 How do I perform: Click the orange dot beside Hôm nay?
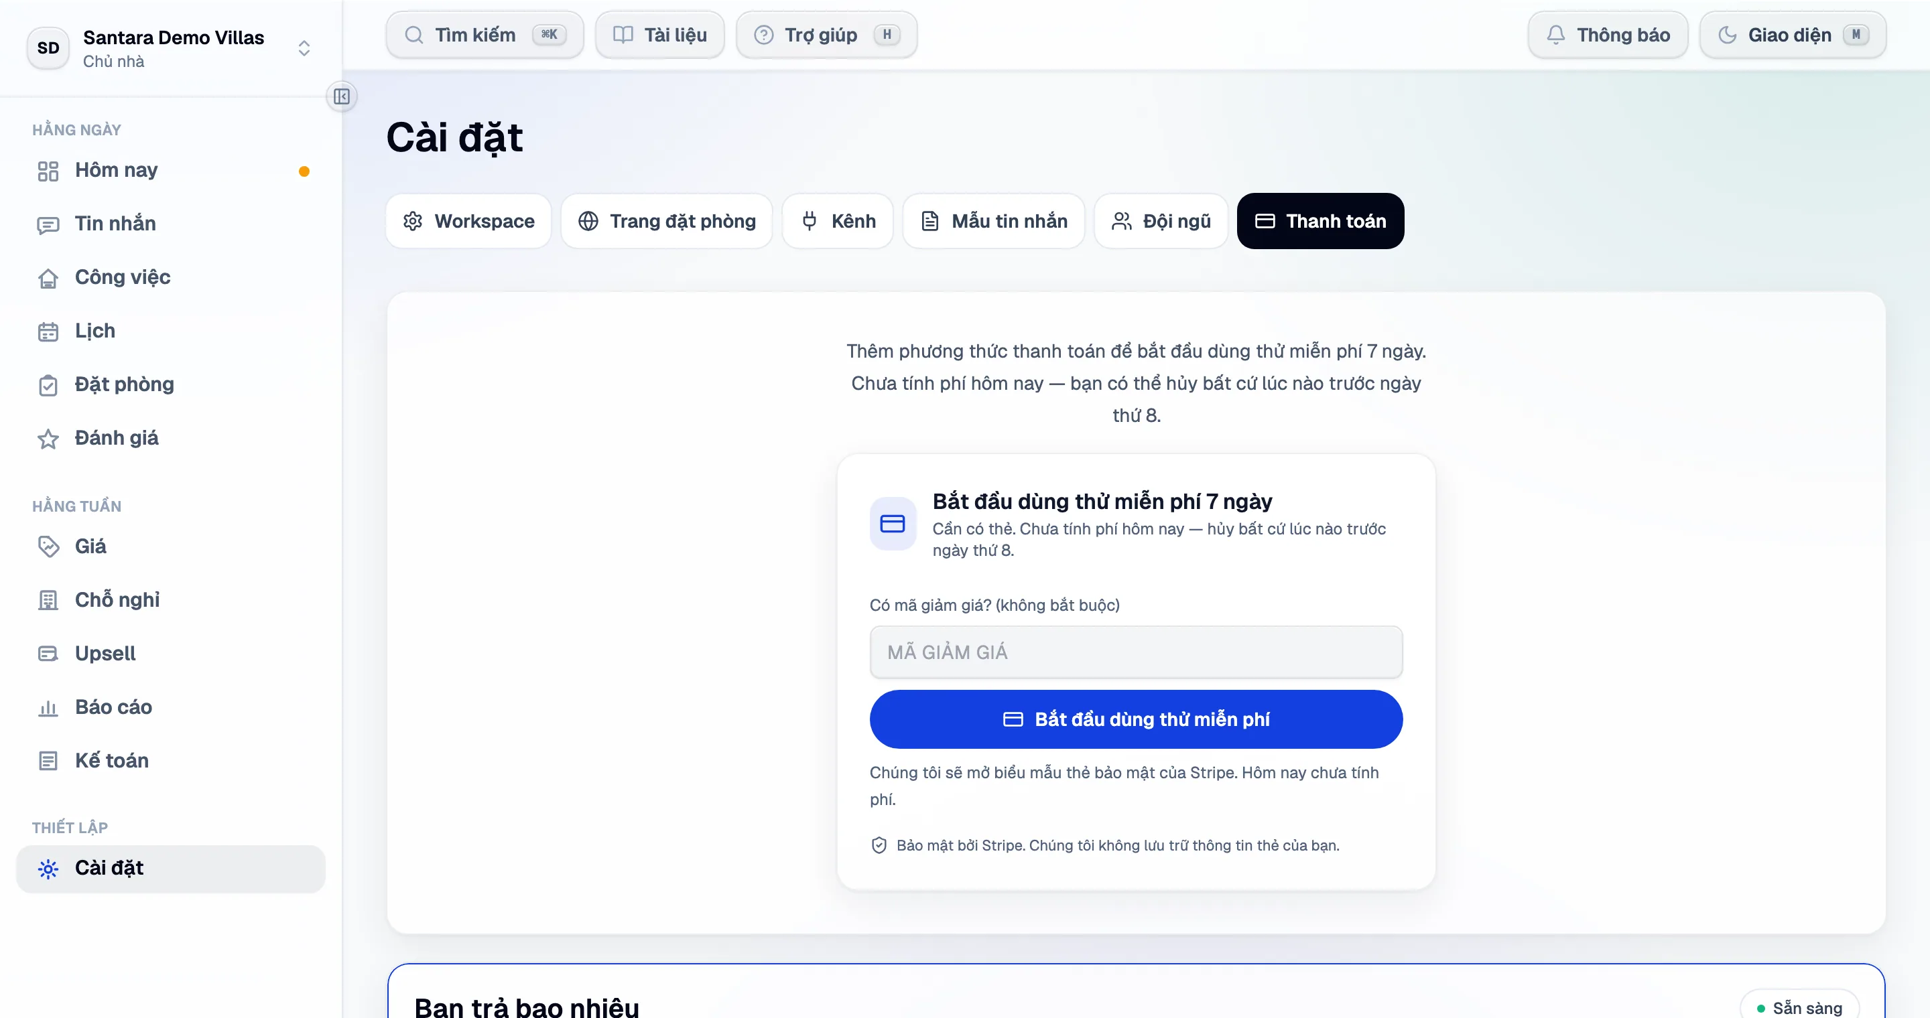(x=304, y=171)
